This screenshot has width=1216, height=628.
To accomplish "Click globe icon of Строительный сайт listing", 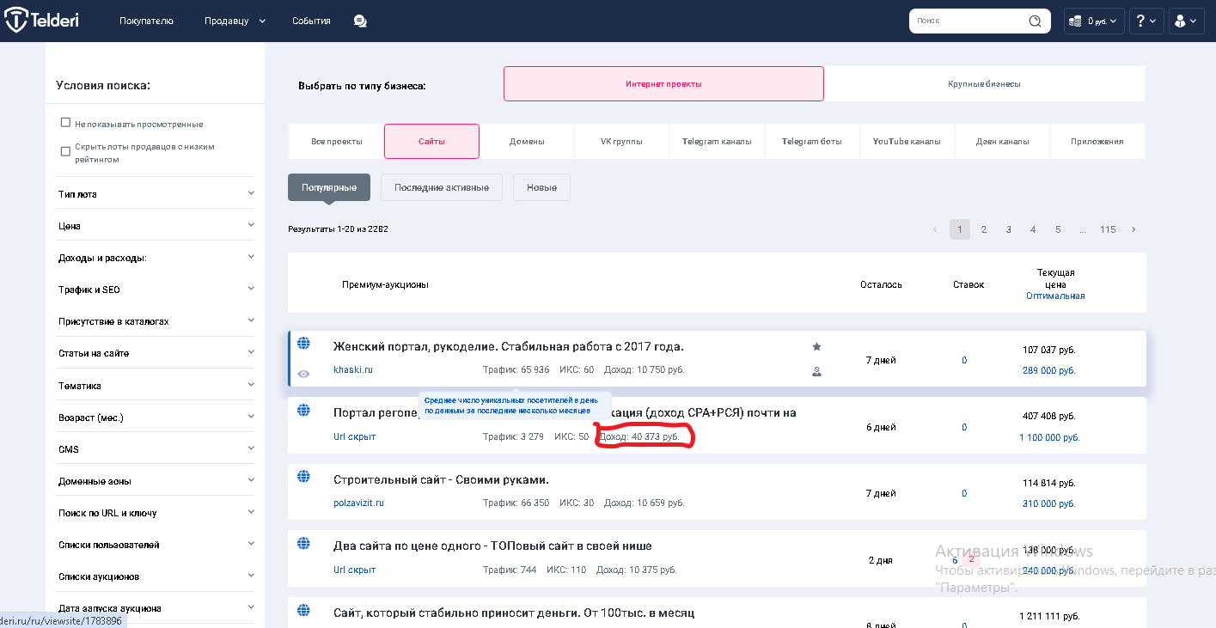I will click(x=303, y=476).
